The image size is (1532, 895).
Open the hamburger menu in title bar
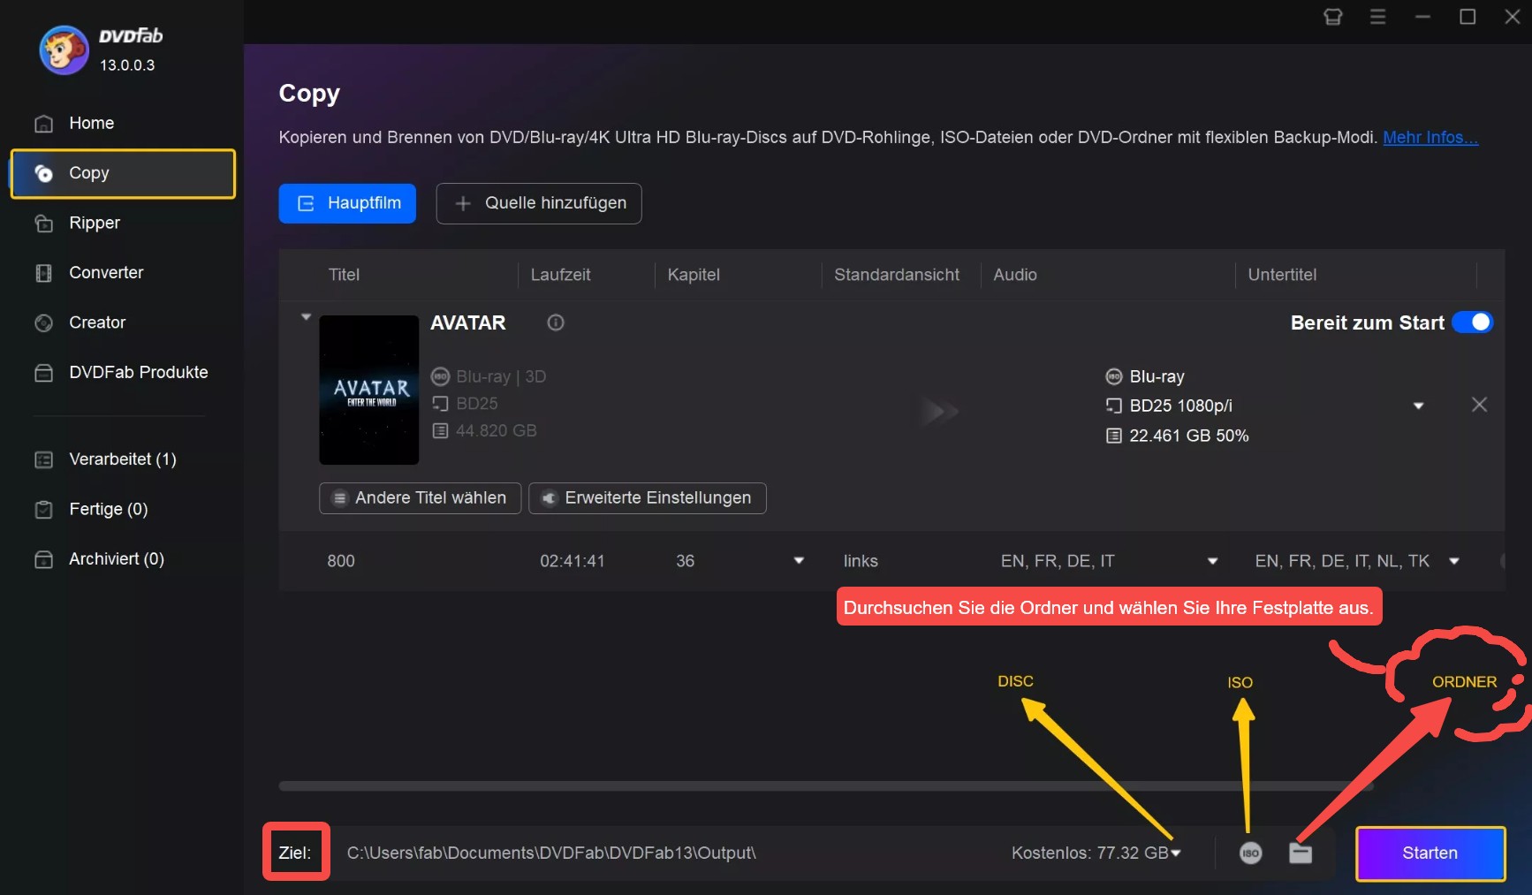coord(1377,17)
